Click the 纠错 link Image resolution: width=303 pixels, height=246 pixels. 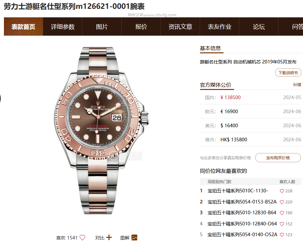tap(297, 84)
